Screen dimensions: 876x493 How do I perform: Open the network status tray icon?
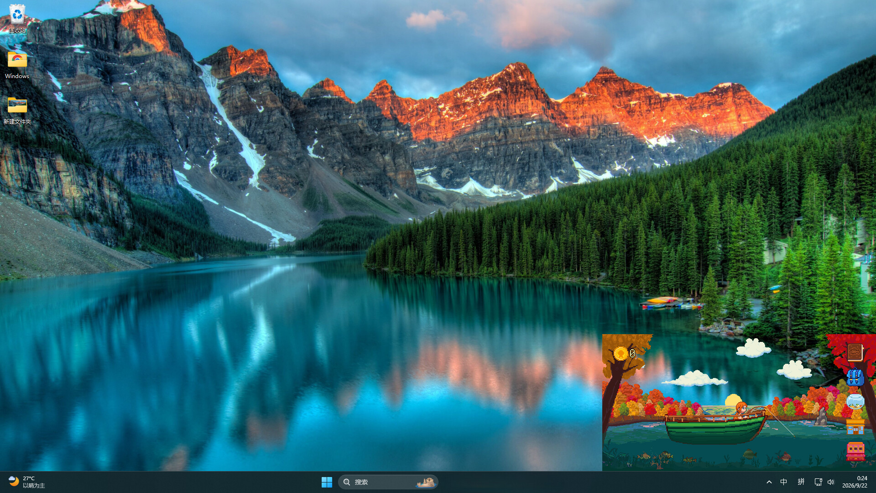[x=818, y=482]
